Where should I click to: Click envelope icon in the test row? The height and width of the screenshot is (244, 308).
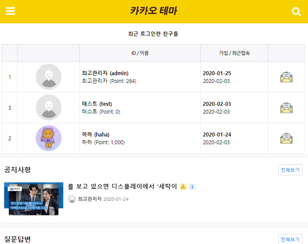[x=286, y=108]
